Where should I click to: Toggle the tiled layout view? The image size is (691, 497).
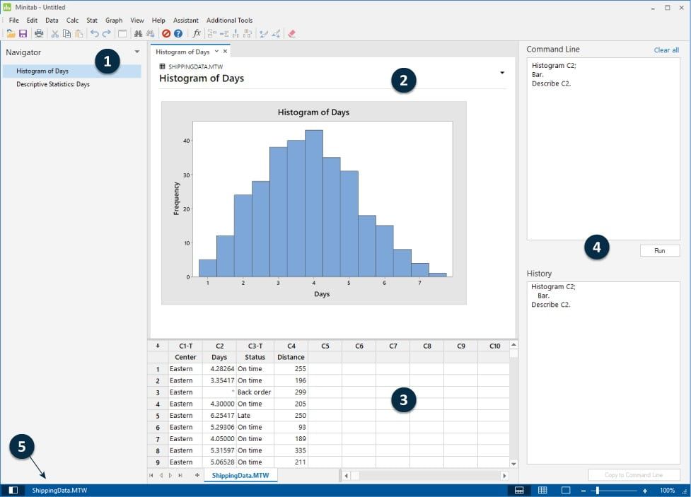(542, 489)
